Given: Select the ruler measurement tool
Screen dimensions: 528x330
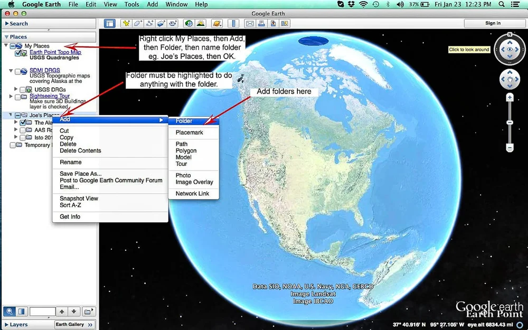Looking at the screenshot, I should point(233,24).
